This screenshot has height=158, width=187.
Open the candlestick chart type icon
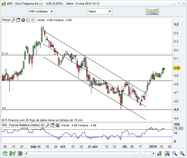pyautogui.click(x=12, y=153)
